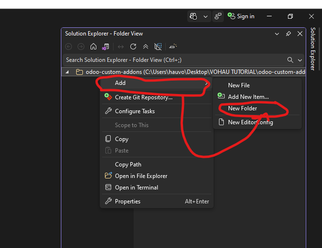Viewport: 322px width, 248px height.
Task: Click Open in Terminal menu entry
Action: (x=136, y=188)
